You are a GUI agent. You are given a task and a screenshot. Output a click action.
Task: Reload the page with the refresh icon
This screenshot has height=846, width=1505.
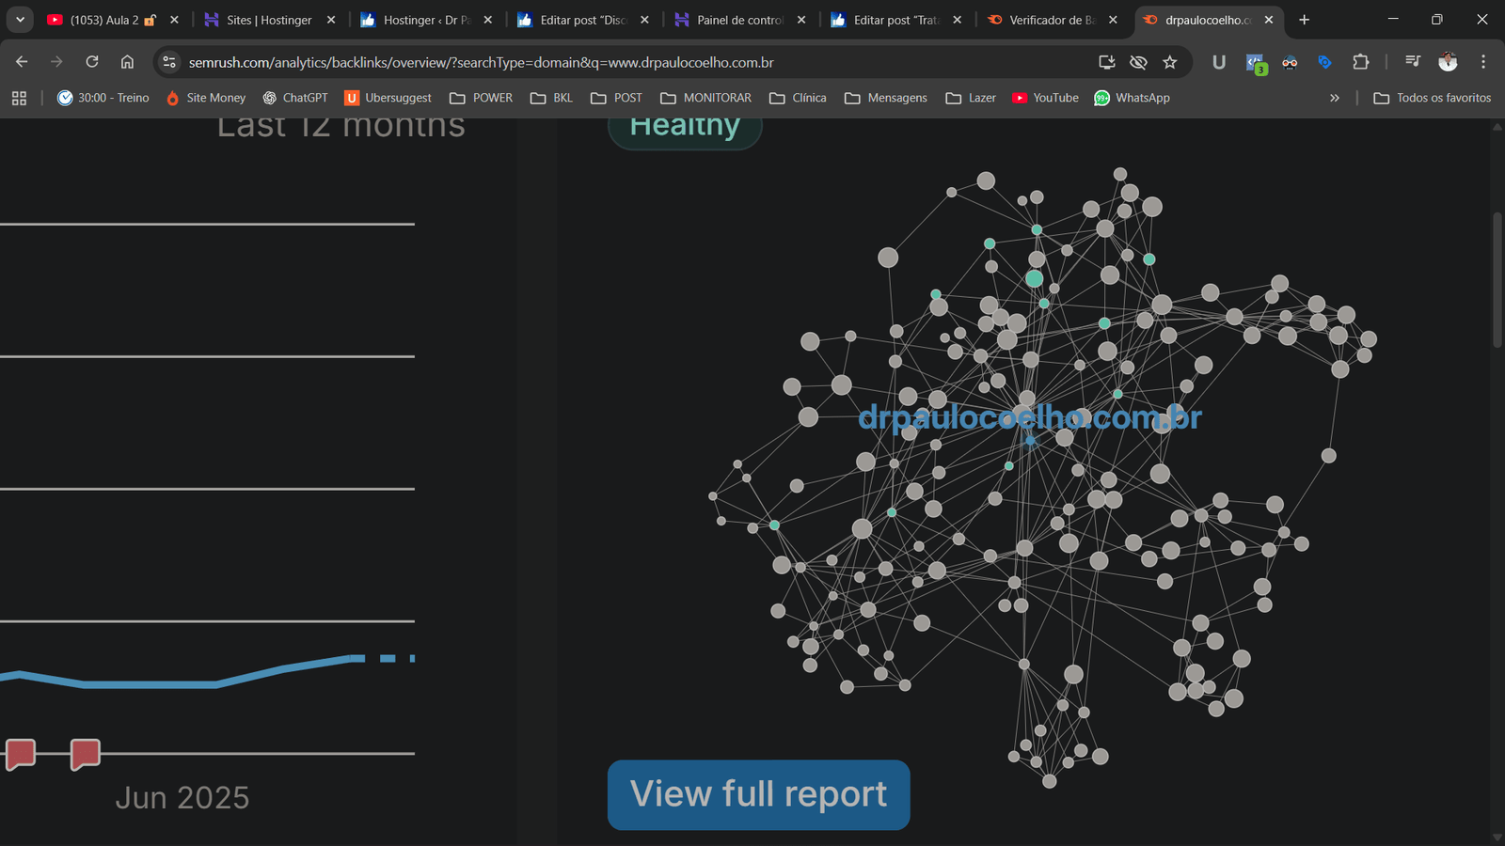coord(92,62)
